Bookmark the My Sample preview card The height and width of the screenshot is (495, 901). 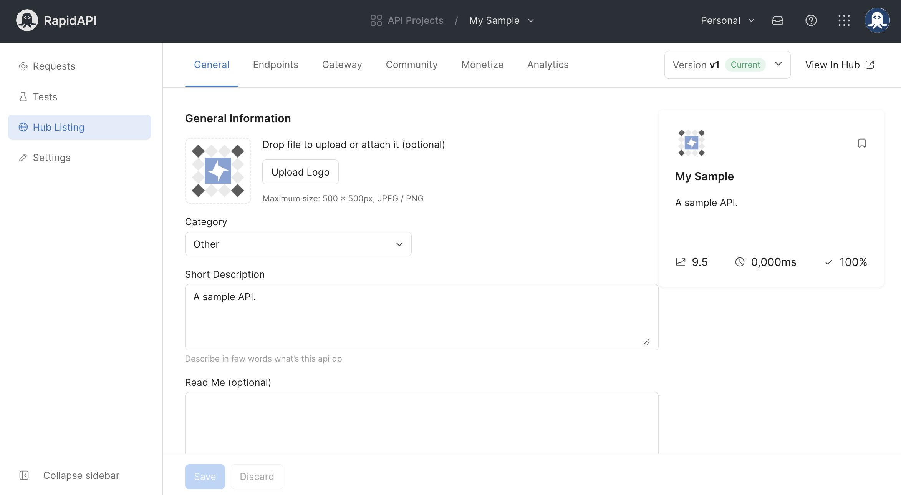coord(862,143)
